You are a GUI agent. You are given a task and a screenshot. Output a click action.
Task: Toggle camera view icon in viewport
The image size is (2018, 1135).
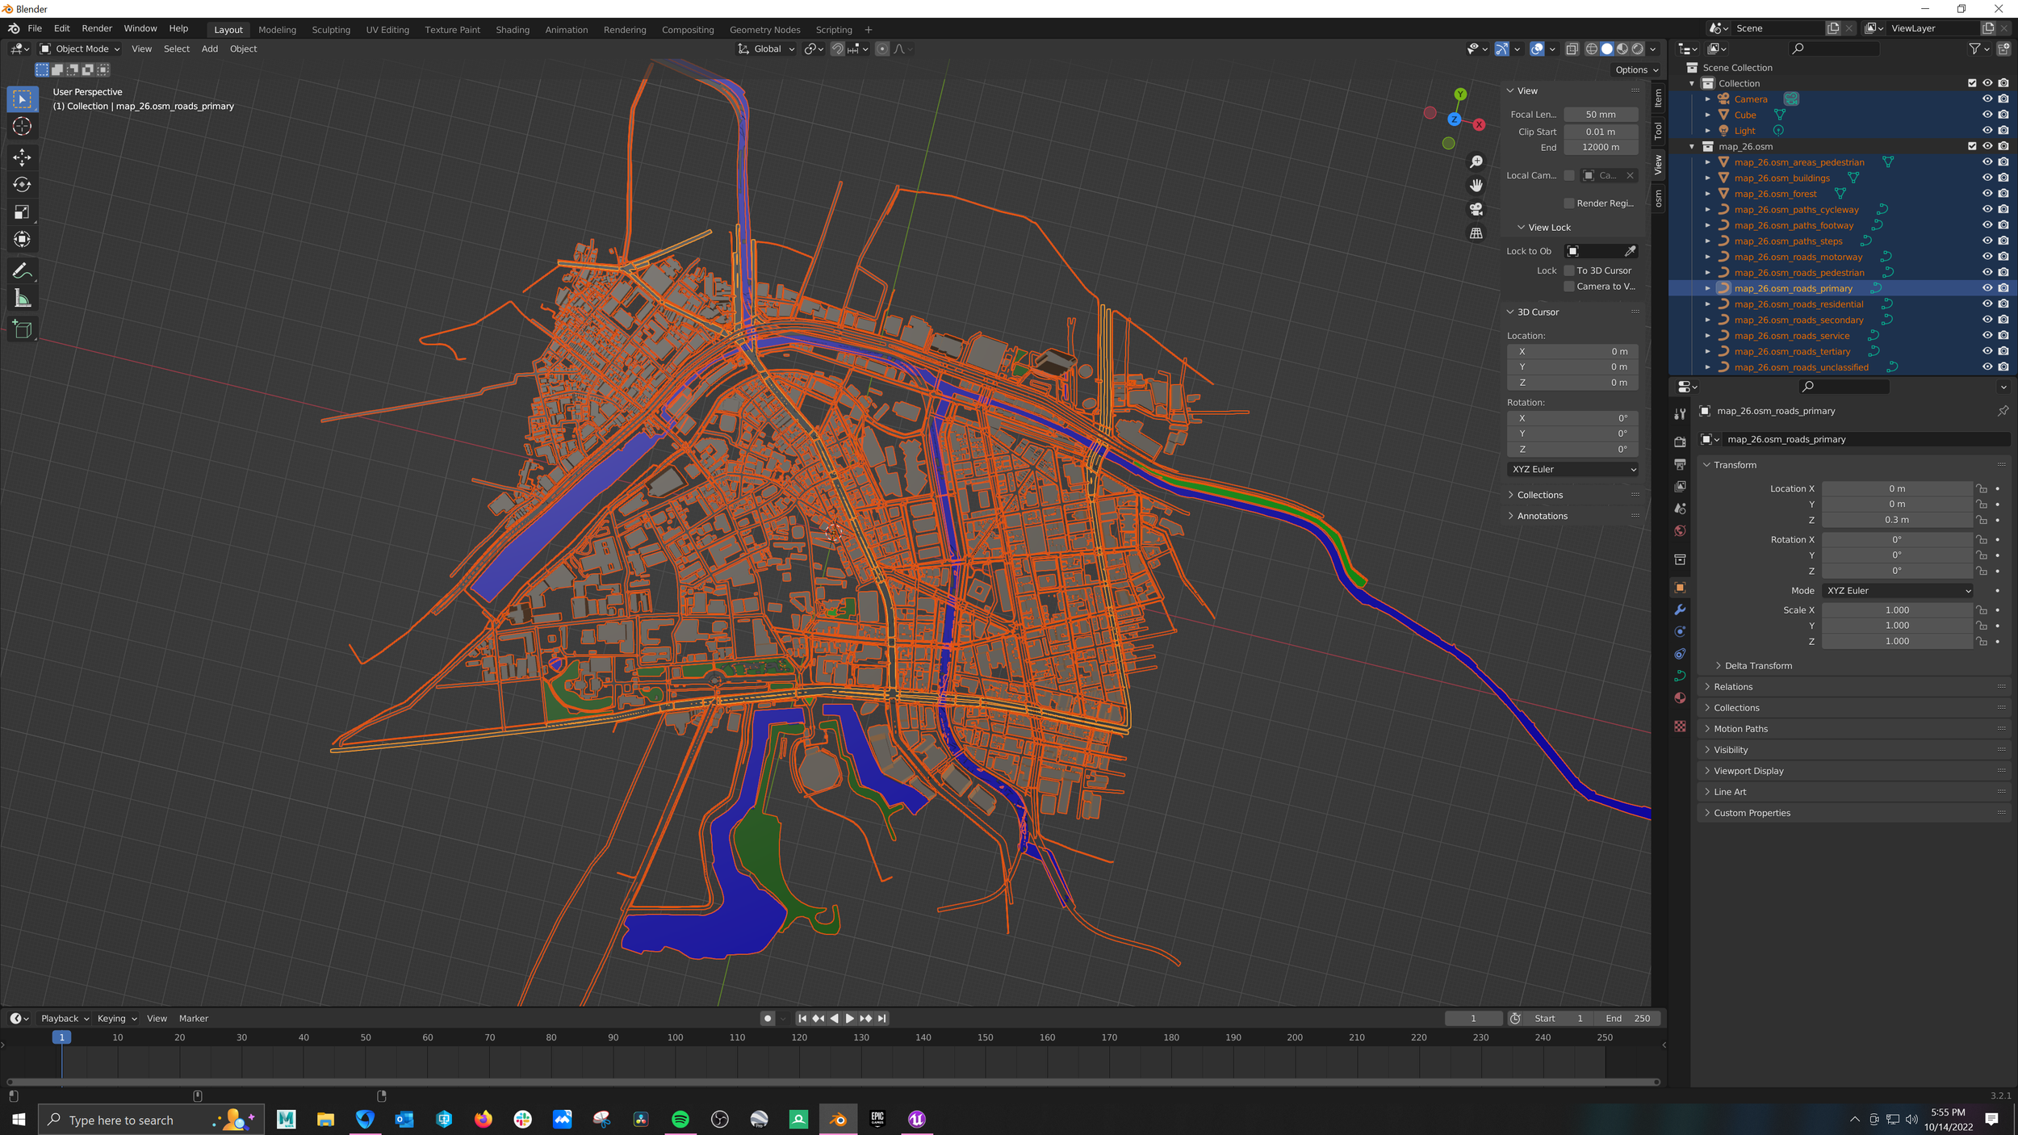coord(1476,209)
